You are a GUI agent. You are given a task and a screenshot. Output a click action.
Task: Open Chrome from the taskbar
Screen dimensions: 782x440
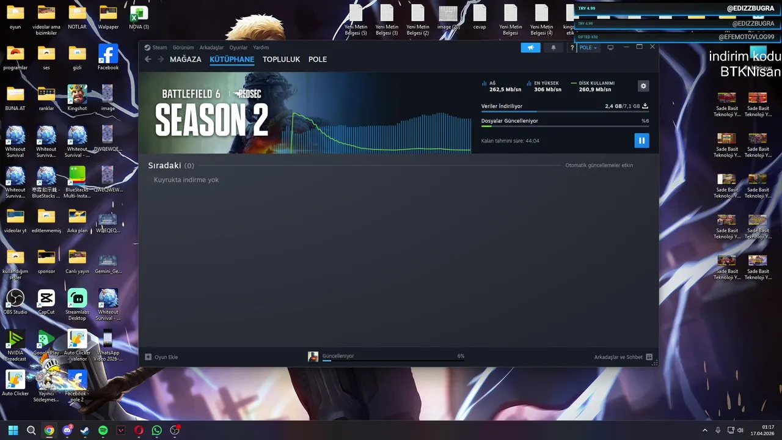pos(49,430)
